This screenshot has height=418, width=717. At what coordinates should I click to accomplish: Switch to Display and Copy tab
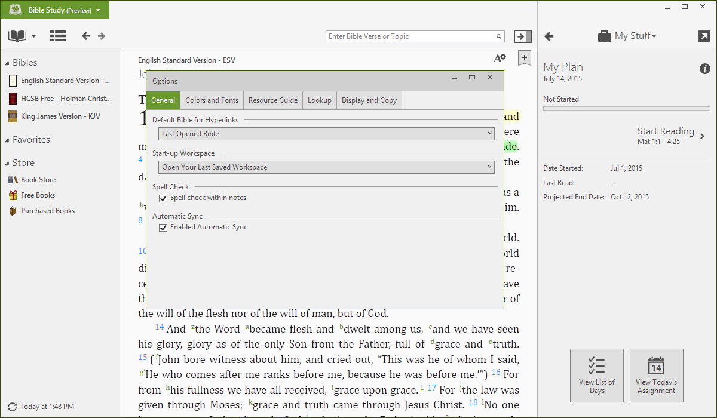click(369, 100)
